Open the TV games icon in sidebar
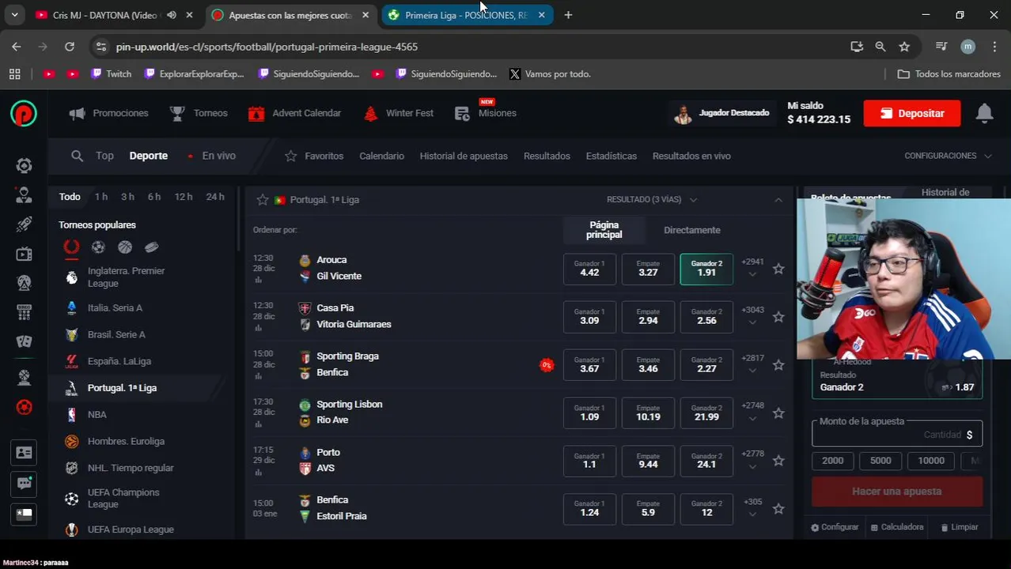The height and width of the screenshot is (569, 1011). (24, 254)
